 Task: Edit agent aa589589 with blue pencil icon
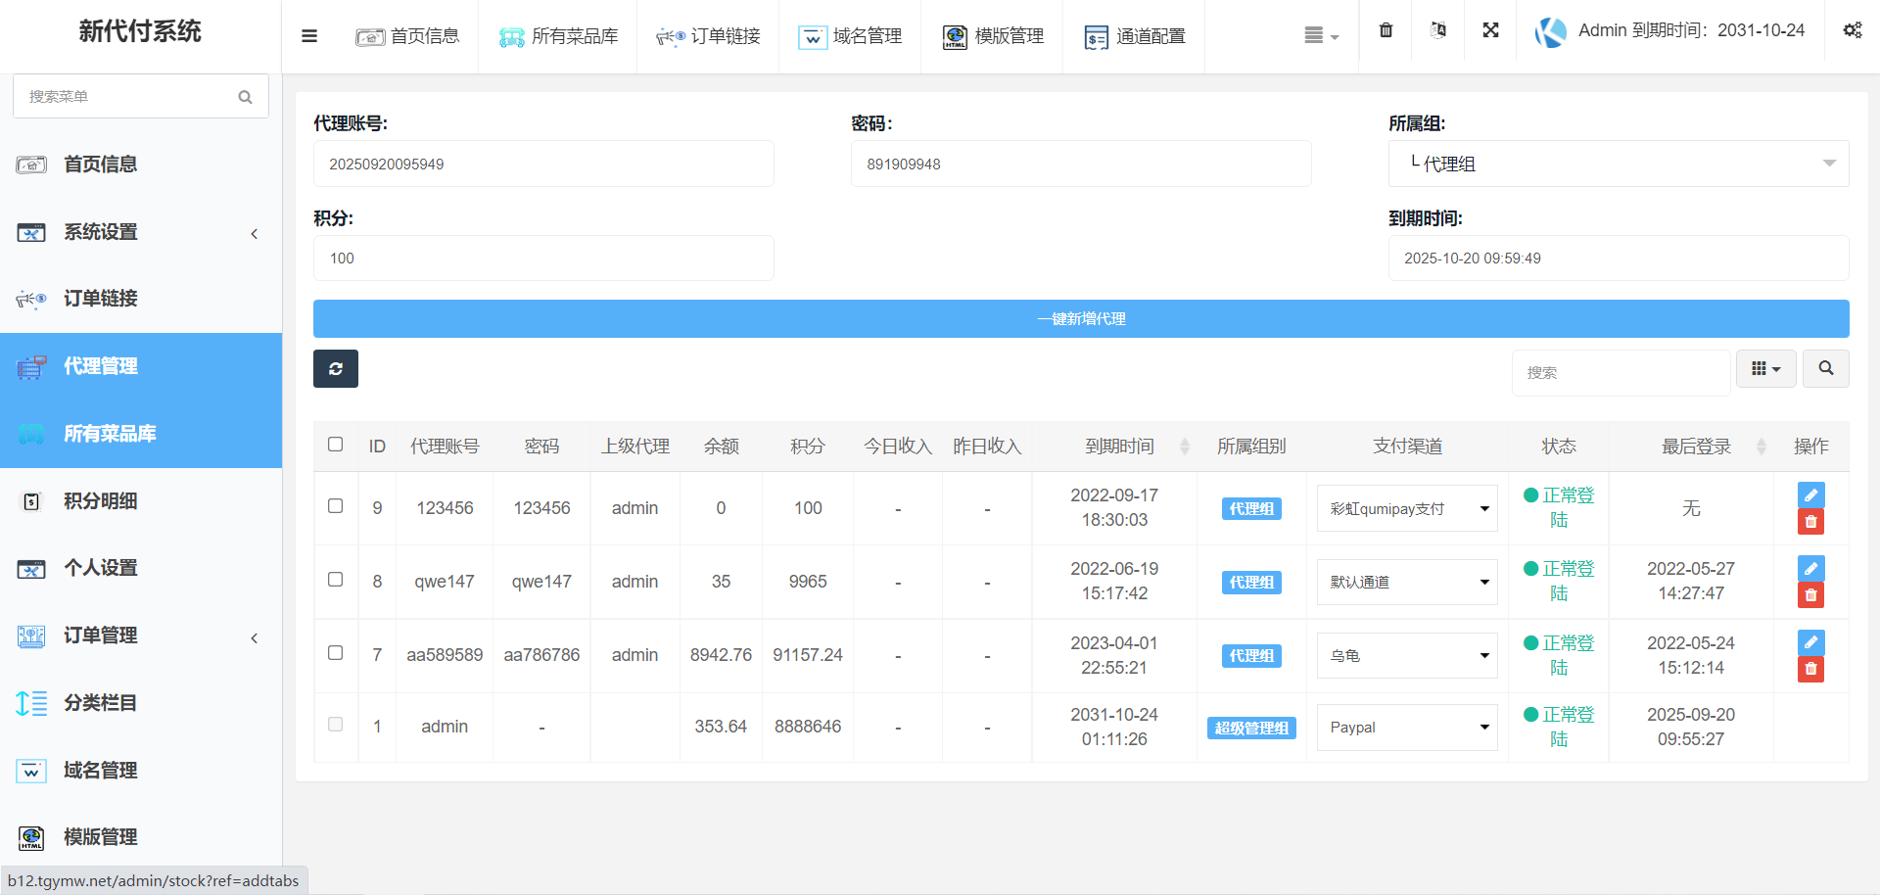click(1810, 642)
